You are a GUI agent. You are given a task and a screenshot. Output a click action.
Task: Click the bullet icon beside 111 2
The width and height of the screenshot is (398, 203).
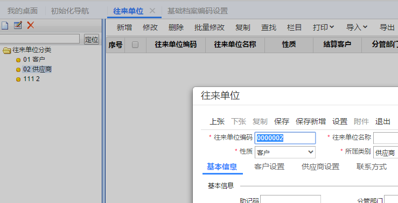[x=18, y=79]
